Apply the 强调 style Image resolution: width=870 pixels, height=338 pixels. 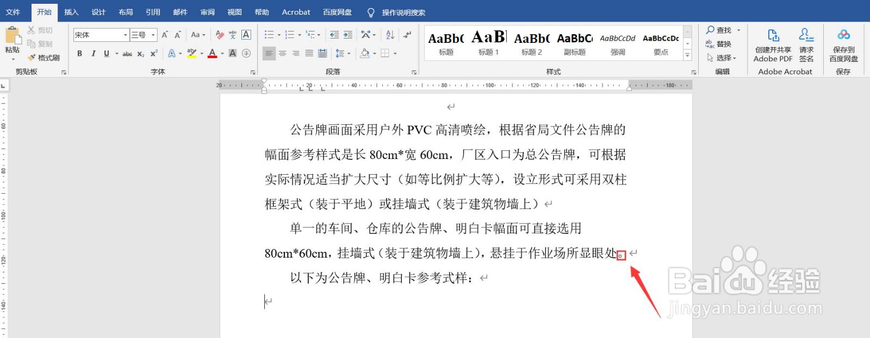coord(617,43)
